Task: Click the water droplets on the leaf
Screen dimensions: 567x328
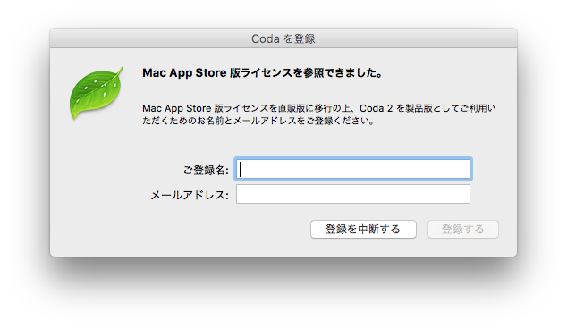Action: [x=100, y=86]
